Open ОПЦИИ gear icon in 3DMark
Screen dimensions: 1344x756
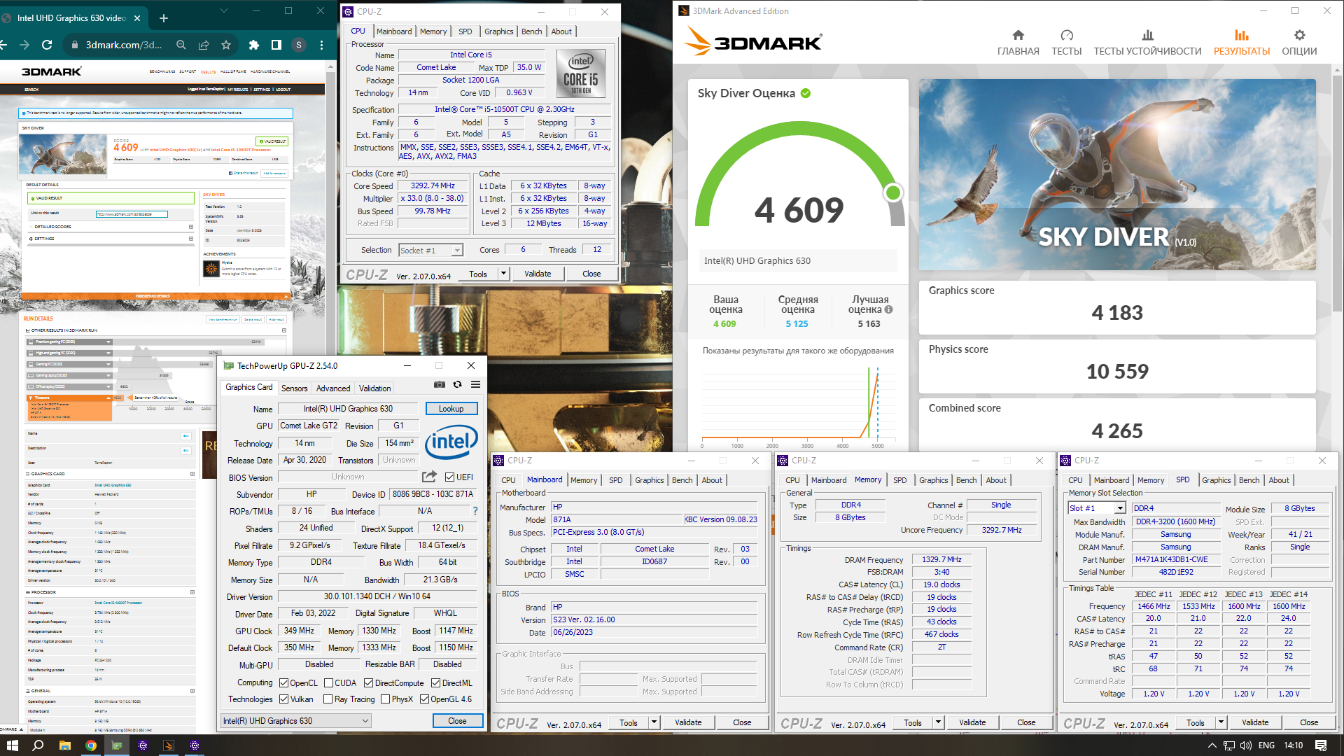pos(1299,35)
